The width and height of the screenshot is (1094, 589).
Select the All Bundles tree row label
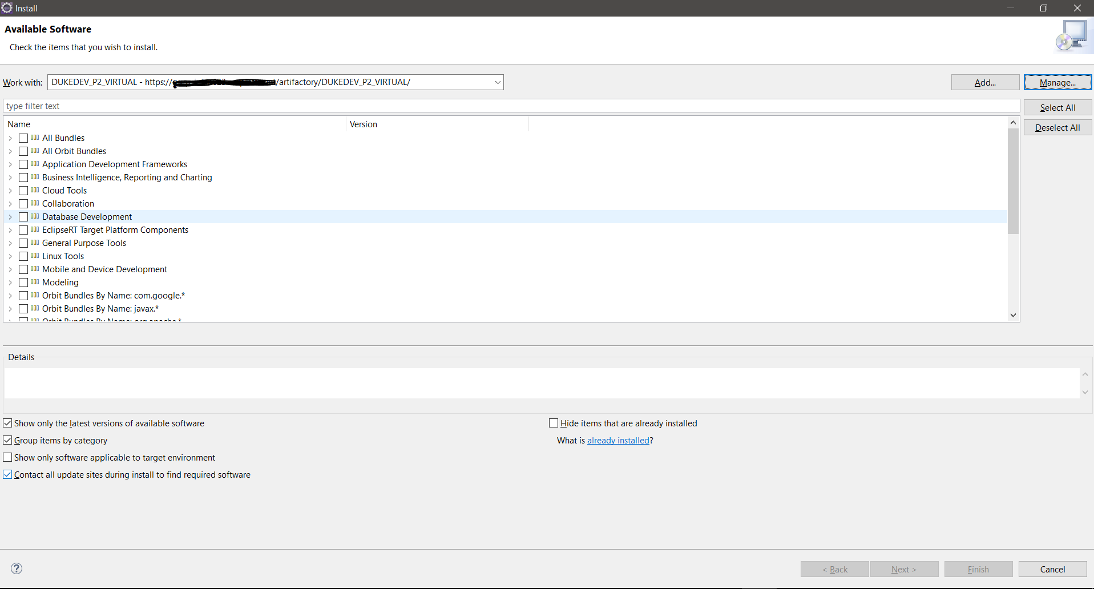63,138
